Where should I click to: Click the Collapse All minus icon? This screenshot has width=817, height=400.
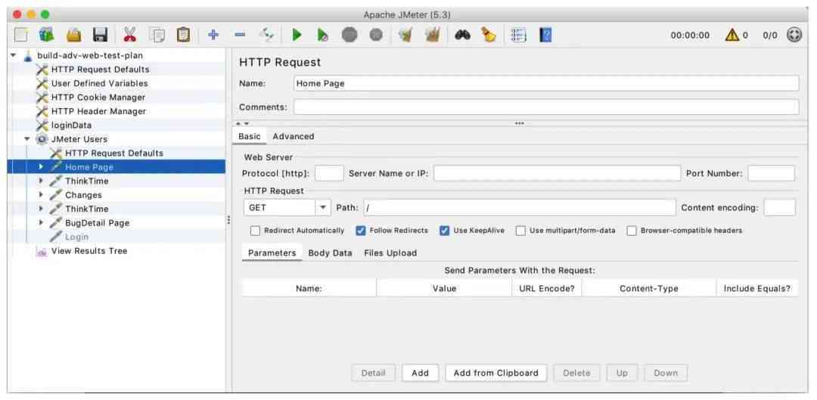240,35
